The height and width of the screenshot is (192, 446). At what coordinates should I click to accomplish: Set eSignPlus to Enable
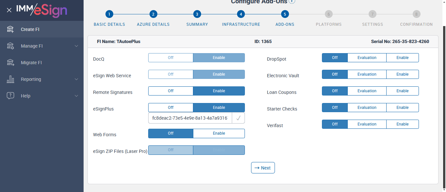point(219,108)
